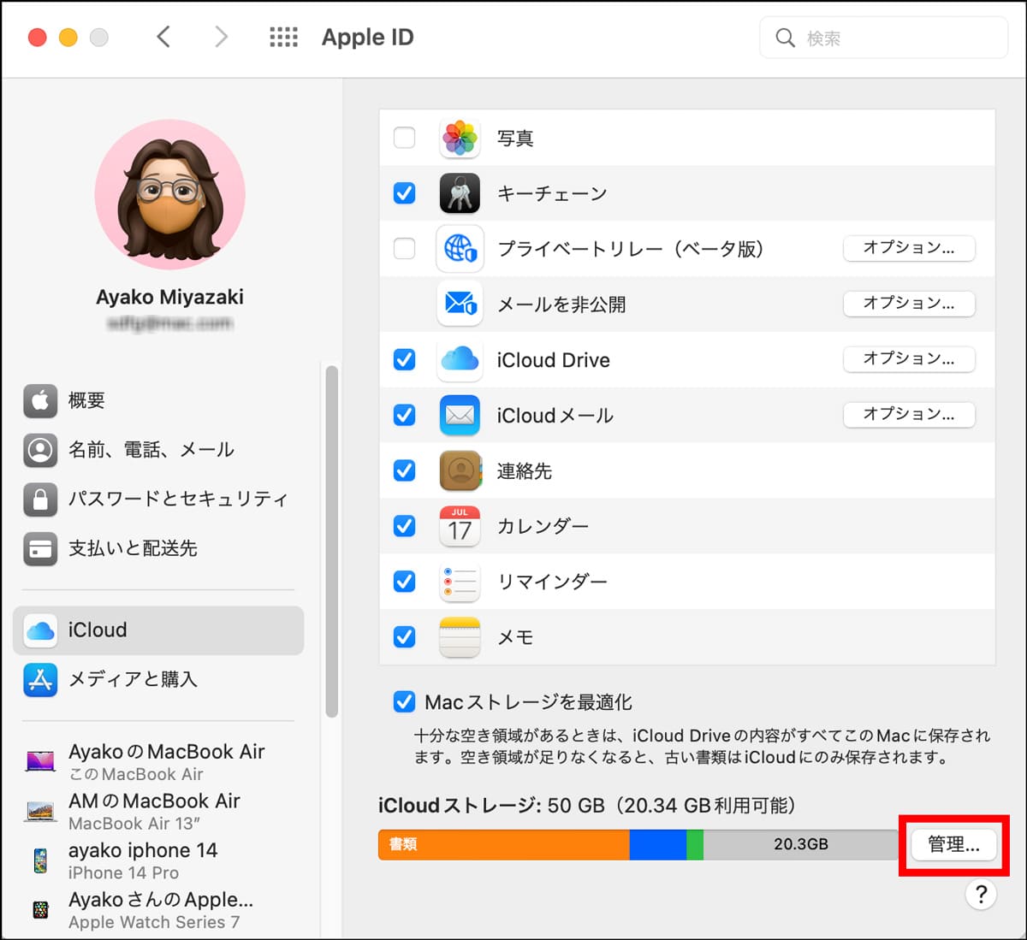Viewport: 1027px width, 940px height.
Task: Open 名前、電話、メール in the sidebar
Action: pyautogui.click(x=158, y=450)
